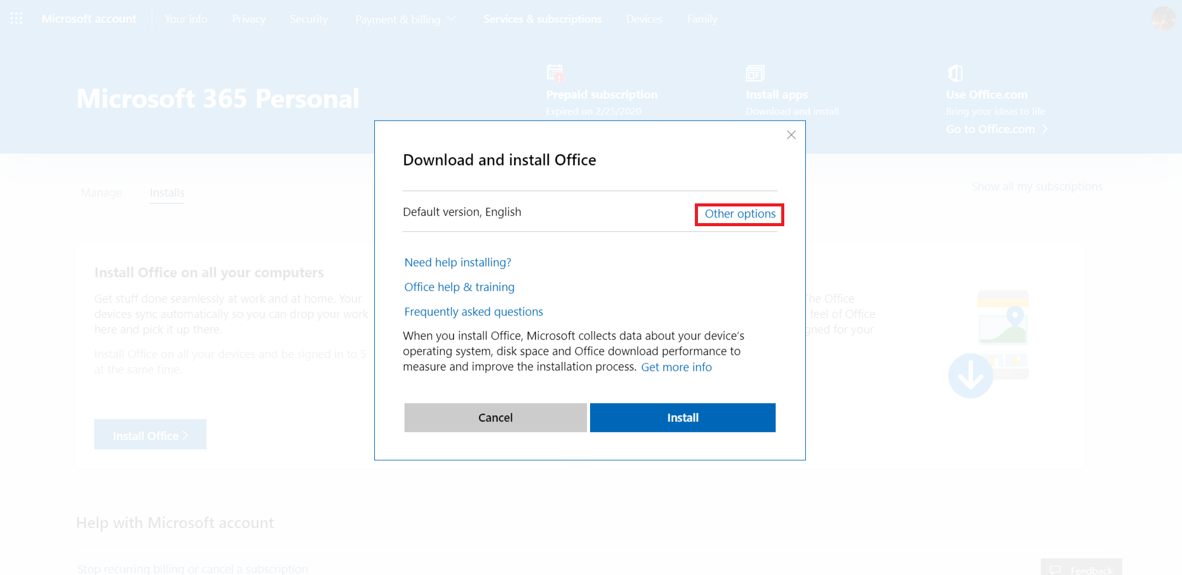The width and height of the screenshot is (1182, 575).
Task: Click Show all my subscriptions link
Action: tap(1037, 187)
